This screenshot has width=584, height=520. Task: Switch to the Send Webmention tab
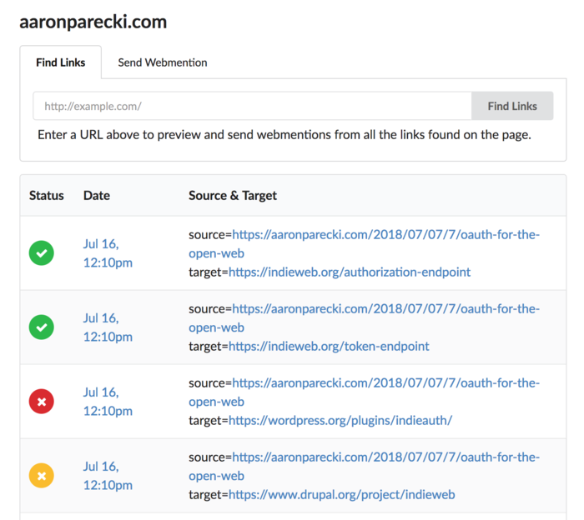coord(163,62)
